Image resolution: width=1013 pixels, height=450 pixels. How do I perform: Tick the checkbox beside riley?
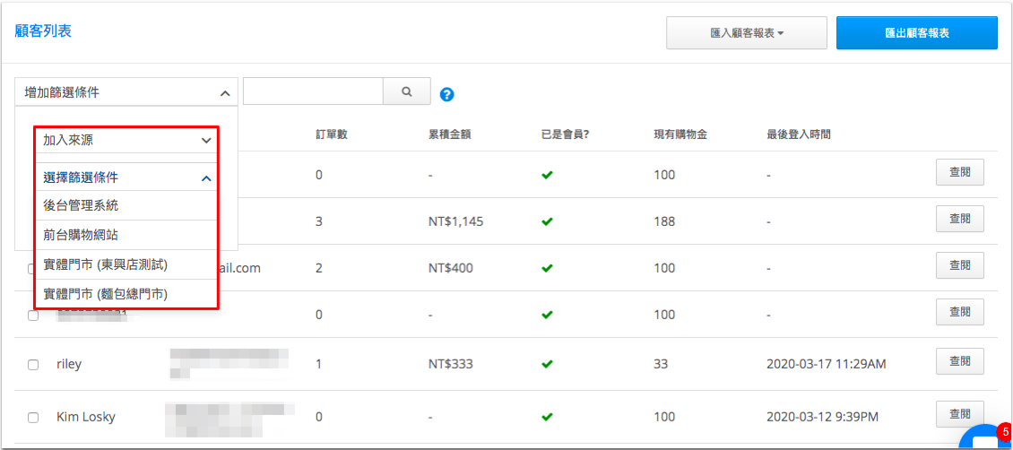pos(33,365)
